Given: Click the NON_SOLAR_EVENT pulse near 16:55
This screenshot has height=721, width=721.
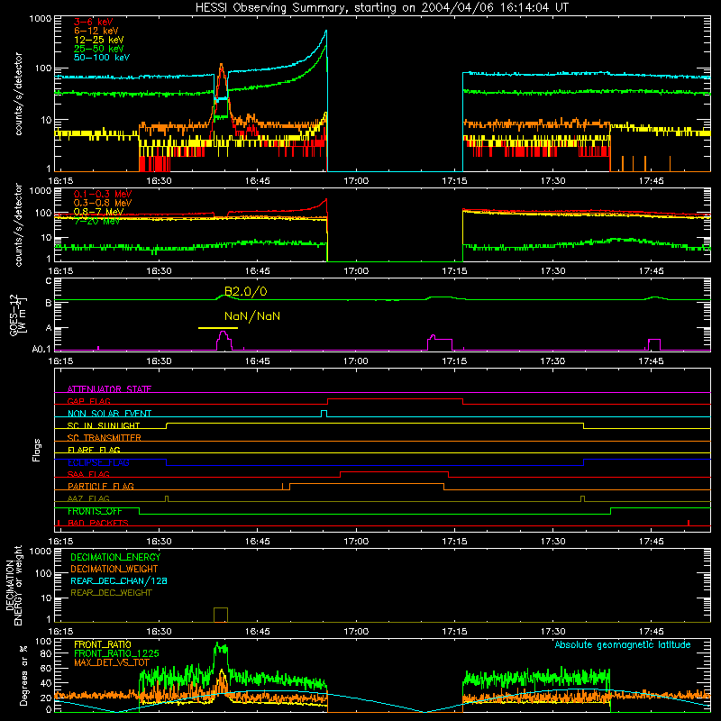Looking at the screenshot, I should coord(324,414).
